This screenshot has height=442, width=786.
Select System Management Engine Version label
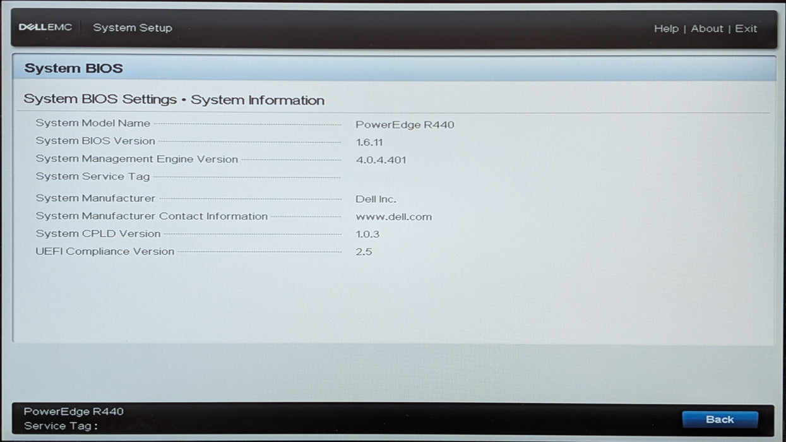(x=137, y=159)
